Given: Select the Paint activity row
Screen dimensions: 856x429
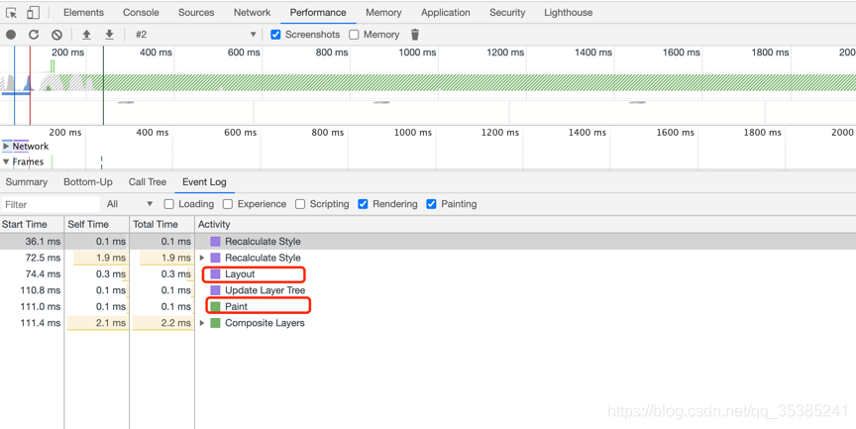Looking at the screenshot, I should pyautogui.click(x=428, y=307).
